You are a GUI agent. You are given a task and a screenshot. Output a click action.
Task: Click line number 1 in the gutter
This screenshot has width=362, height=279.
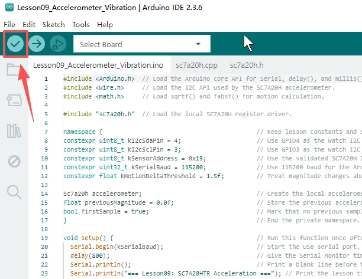[x=46, y=78]
